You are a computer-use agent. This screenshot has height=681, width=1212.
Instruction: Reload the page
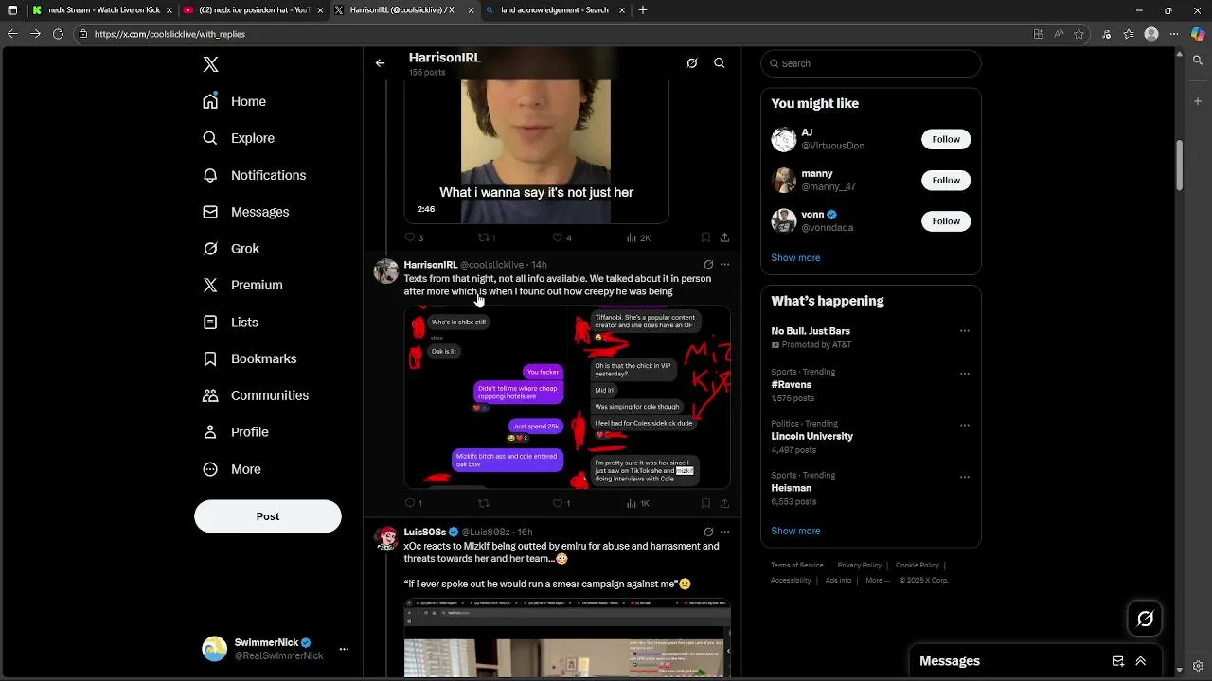click(x=58, y=34)
